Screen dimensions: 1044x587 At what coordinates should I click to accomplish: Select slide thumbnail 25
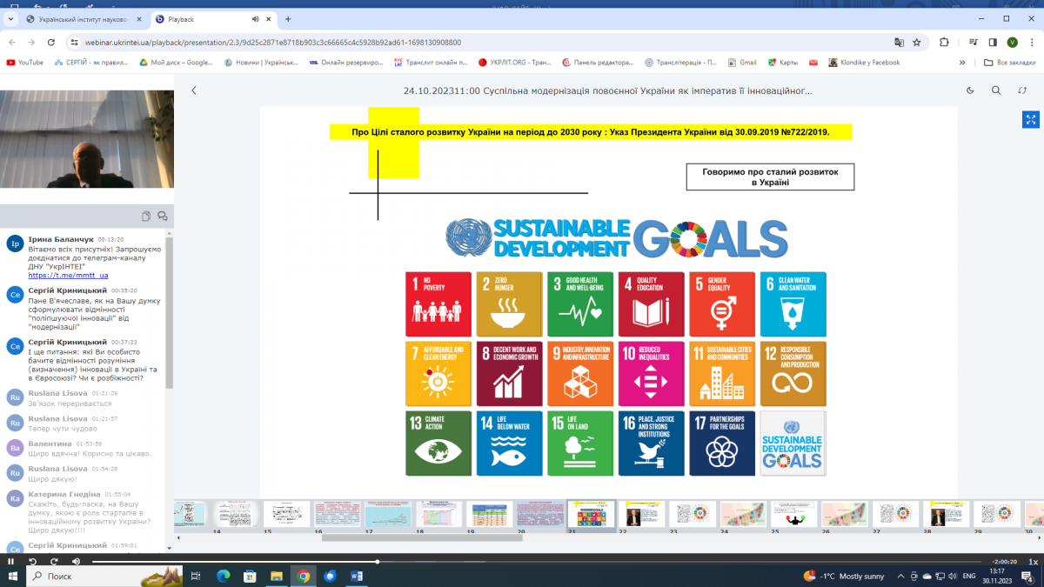pyautogui.click(x=793, y=514)
